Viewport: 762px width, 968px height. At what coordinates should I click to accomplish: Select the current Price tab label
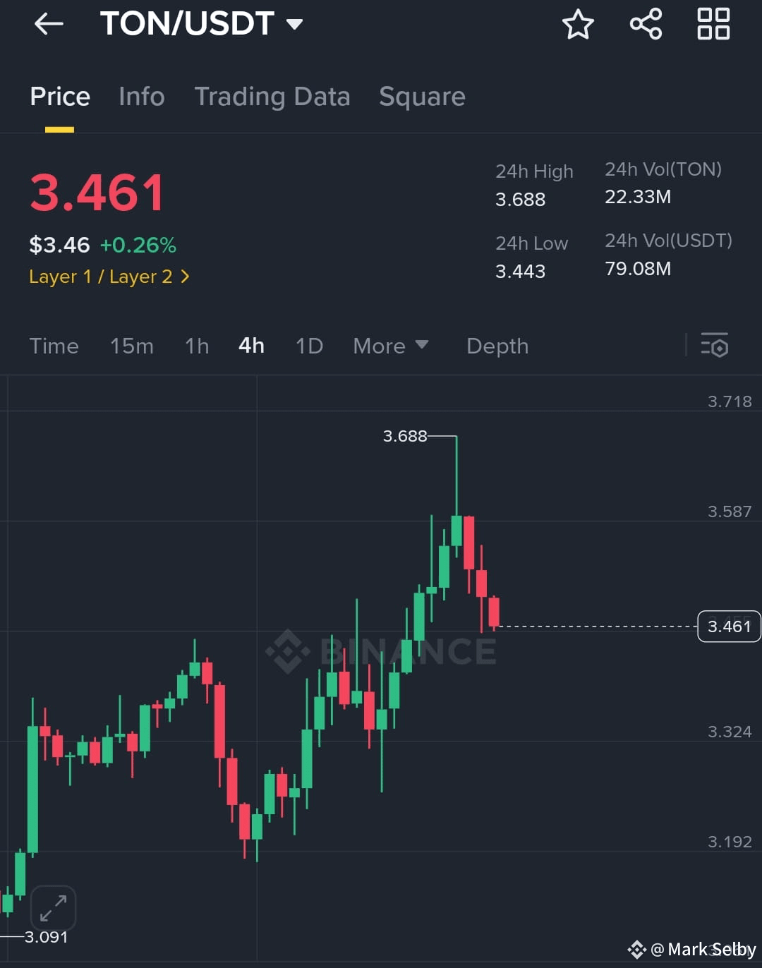pyautogui.click(x=59, y=97)
